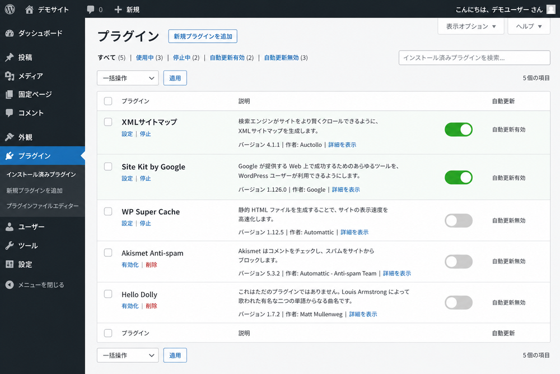The image size is (560, 374).
Task: Tick the select-all checkbox in table header
Action: (x=108, y=101)
